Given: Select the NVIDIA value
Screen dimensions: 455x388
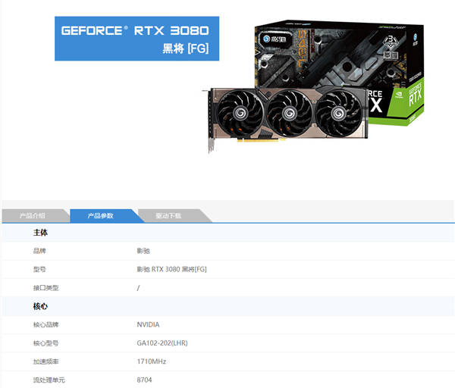Looking at the screenshot, I should (x=149, y=325).
